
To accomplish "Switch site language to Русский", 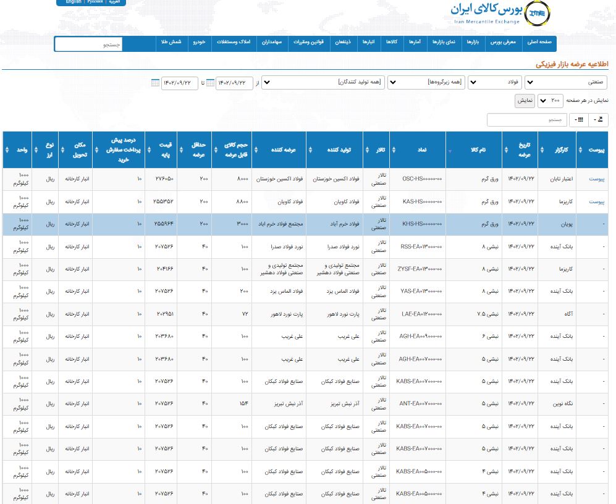I will (95, 2).
